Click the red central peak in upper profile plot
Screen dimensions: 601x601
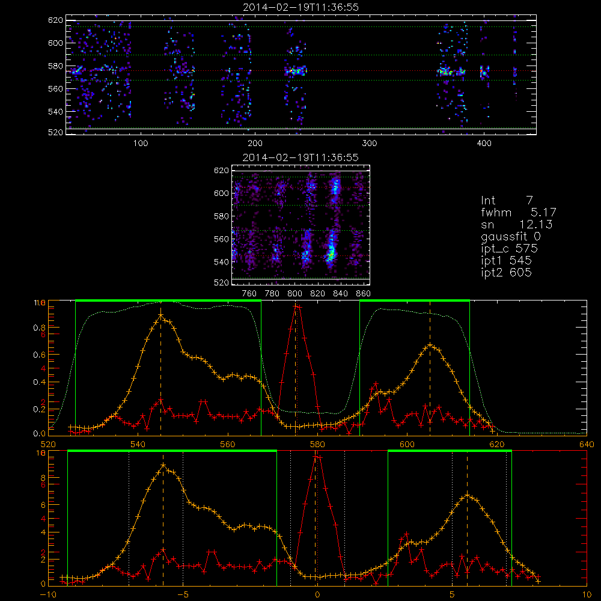coord(296,307)
